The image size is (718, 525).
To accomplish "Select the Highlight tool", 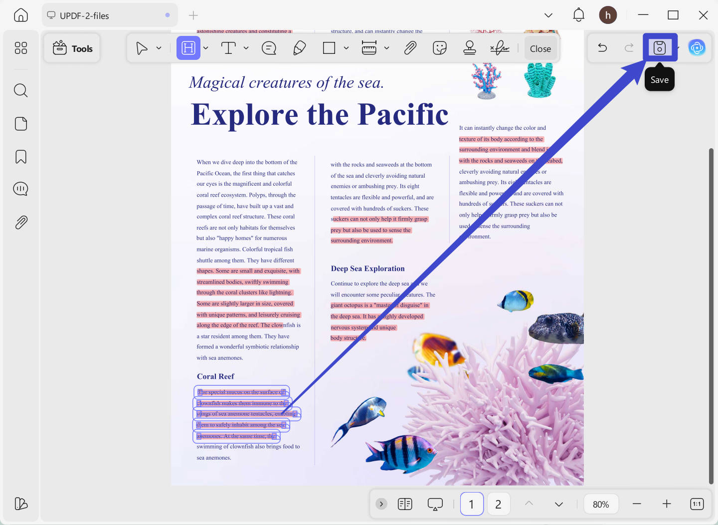I will [188, 48].
